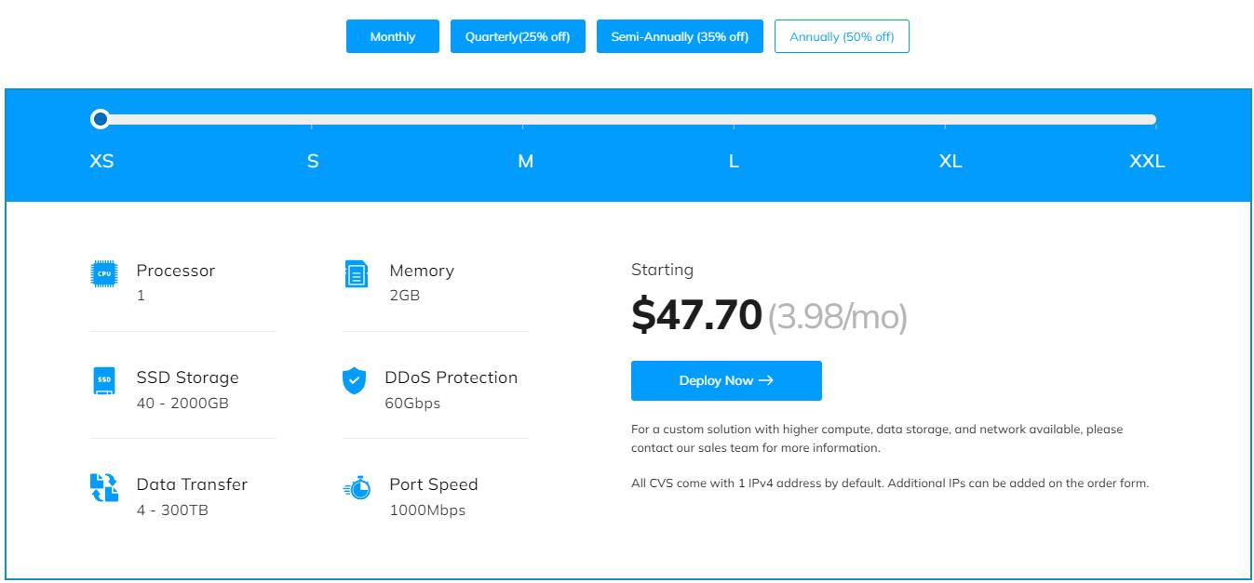Select the XL plan size label

(x=950, y=161)
